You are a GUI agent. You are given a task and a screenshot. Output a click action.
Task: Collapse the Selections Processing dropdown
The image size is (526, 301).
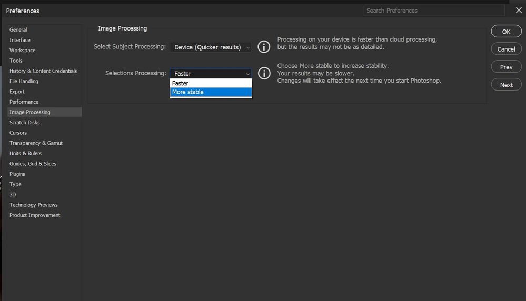click(x=211, y=74)
